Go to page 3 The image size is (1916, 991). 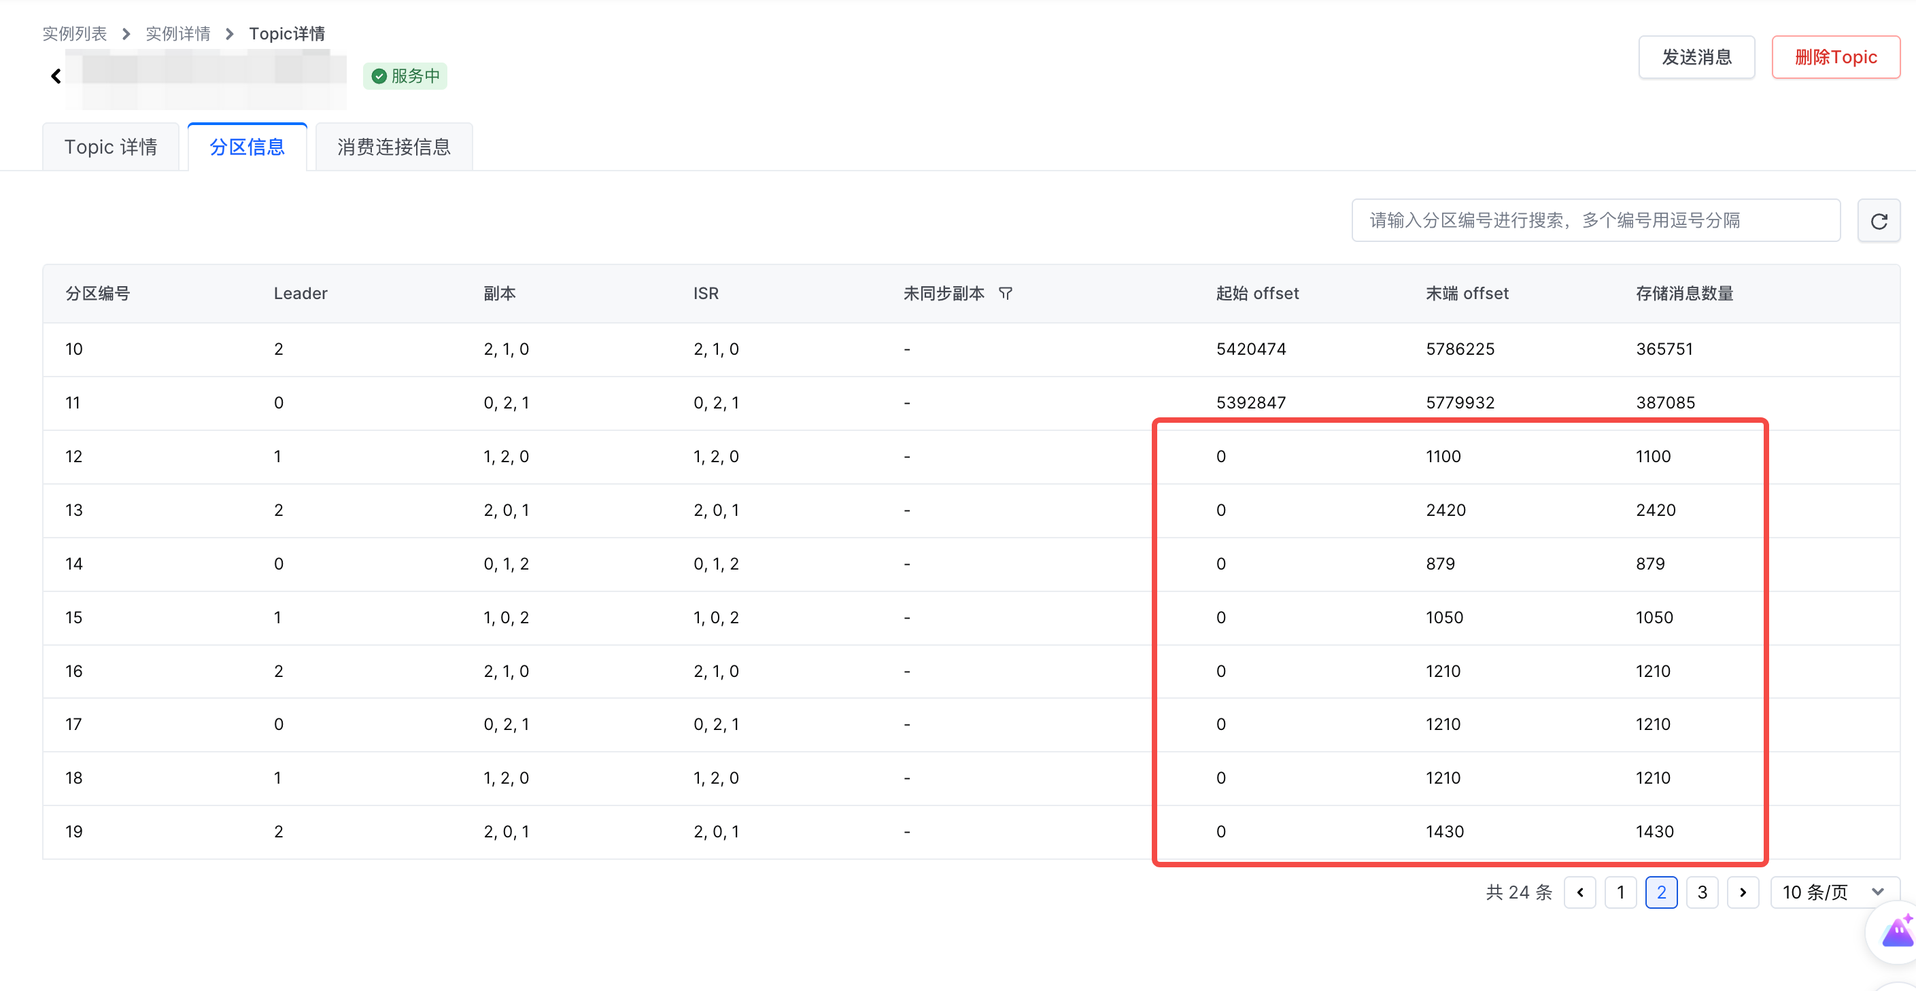click(x=1702, y=892)
